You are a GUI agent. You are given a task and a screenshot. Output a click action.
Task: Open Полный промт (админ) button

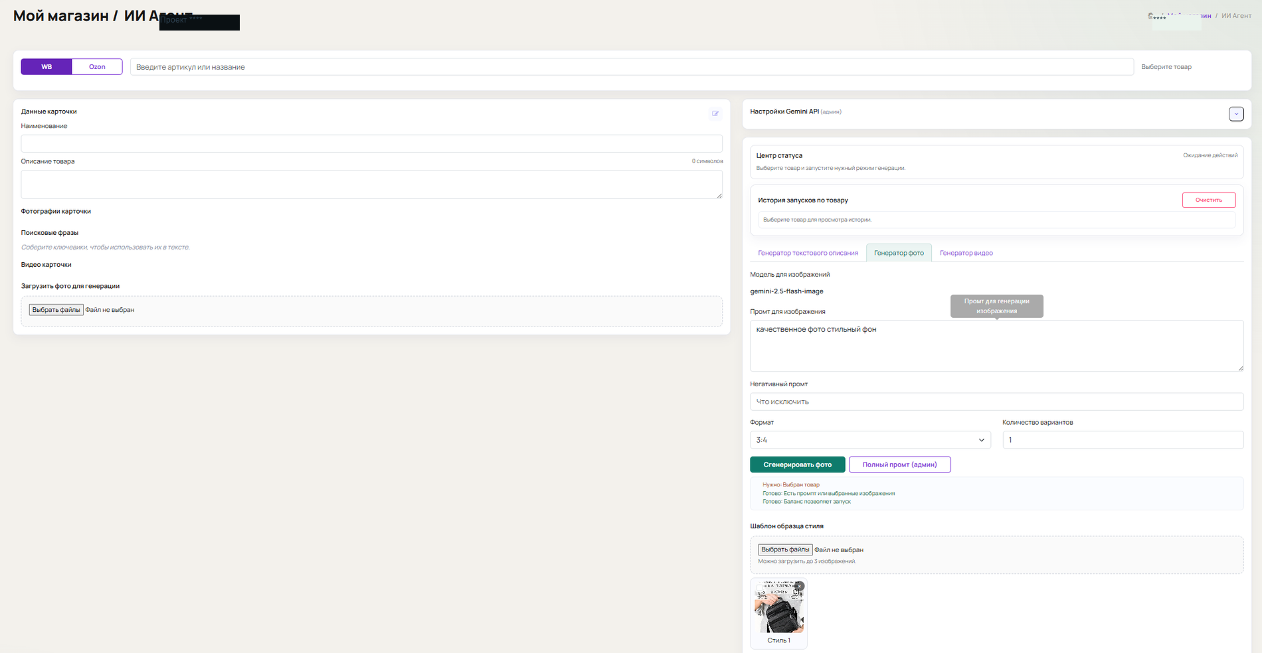point(899,465)
